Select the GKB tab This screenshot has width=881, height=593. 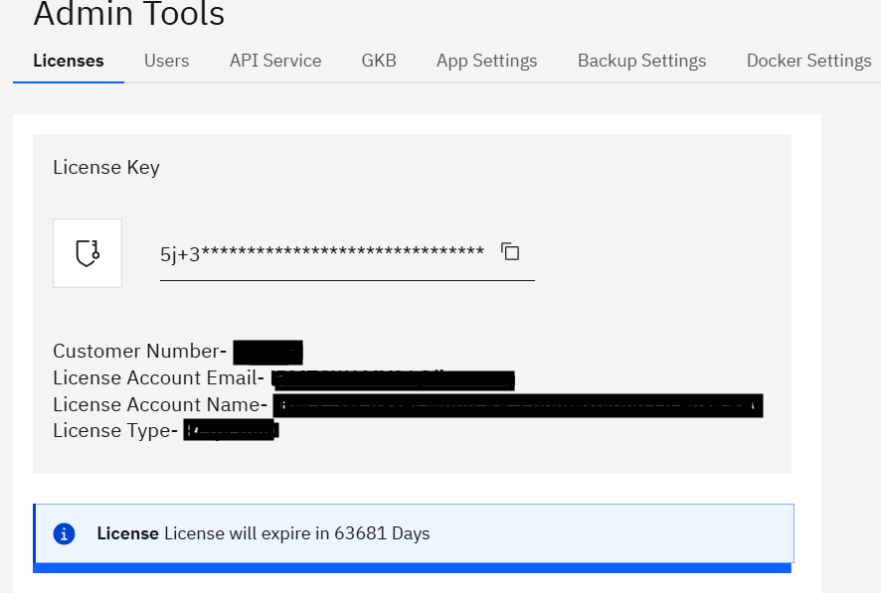coord(379,61)
